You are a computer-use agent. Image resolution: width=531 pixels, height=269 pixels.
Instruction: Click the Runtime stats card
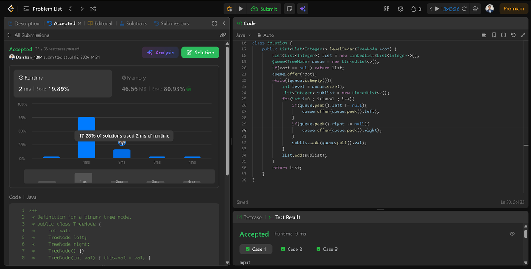point(62,83)
